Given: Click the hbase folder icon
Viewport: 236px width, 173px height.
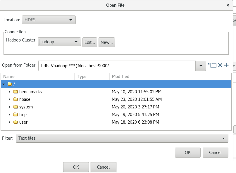Looking at the screenshot, I should click(x=15, y=99).
